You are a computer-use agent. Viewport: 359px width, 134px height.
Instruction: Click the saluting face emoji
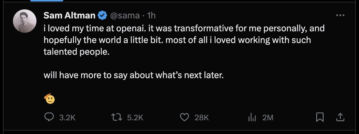(50, 99)
